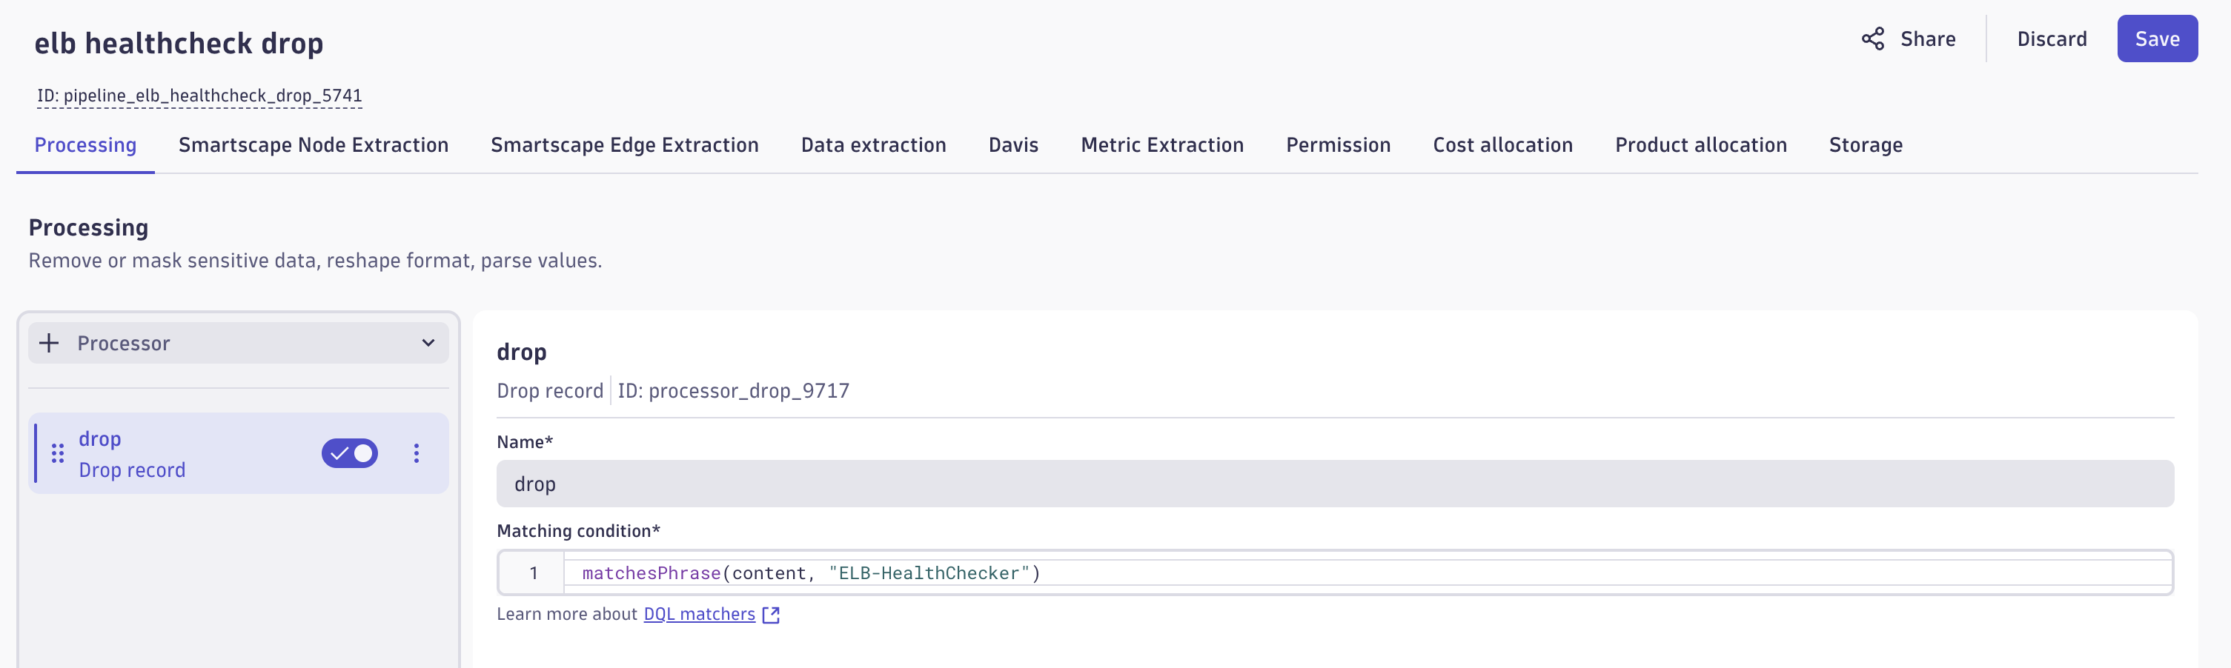Click the pipeline ID text

click(x=199, y=96)
